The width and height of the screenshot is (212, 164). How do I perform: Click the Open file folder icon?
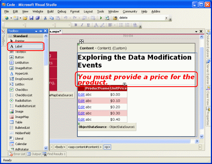(25, 18)
